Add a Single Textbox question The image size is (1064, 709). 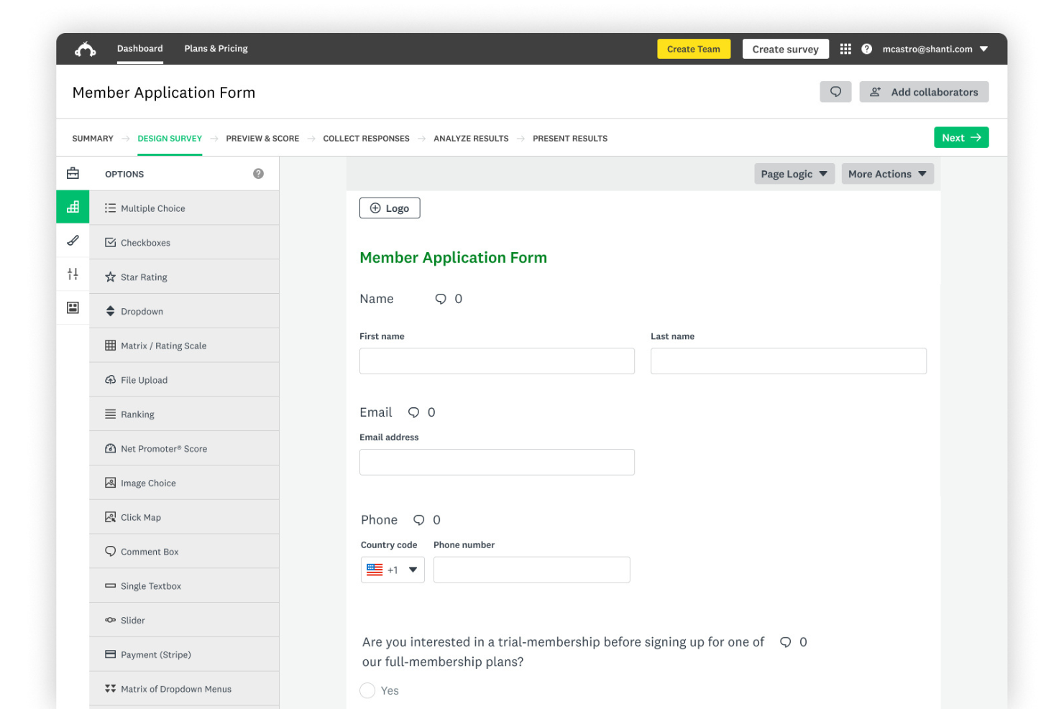point(184,585)
